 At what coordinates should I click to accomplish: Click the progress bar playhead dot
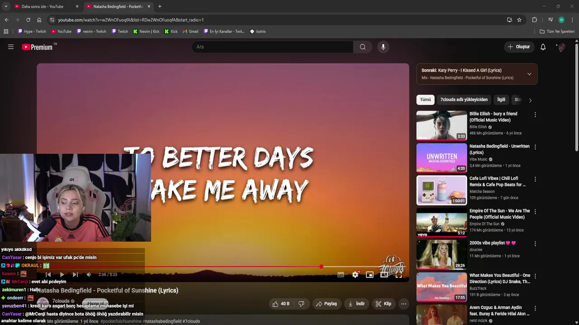(321, 266)
